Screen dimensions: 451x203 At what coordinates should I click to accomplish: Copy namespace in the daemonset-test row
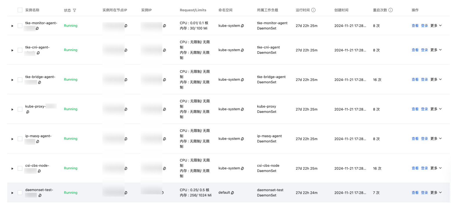click(232, 193)
